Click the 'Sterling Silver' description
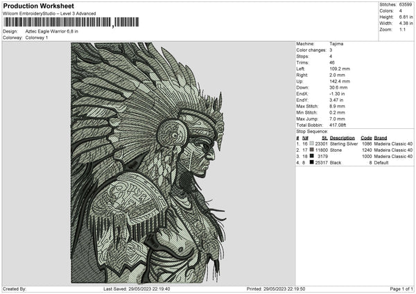 344,144
